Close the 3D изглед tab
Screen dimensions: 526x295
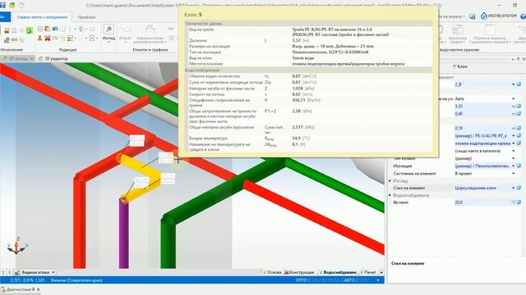point(32,58)
